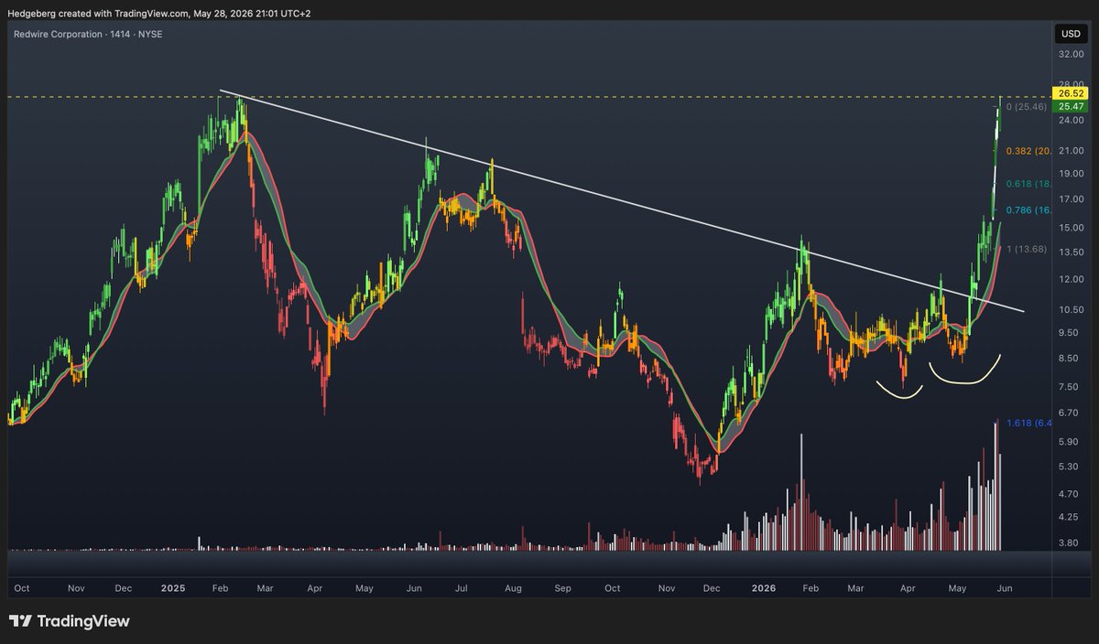Click the 17.00 price axis value
This screenshot has width=1099, height=644.
(1071, 199)
